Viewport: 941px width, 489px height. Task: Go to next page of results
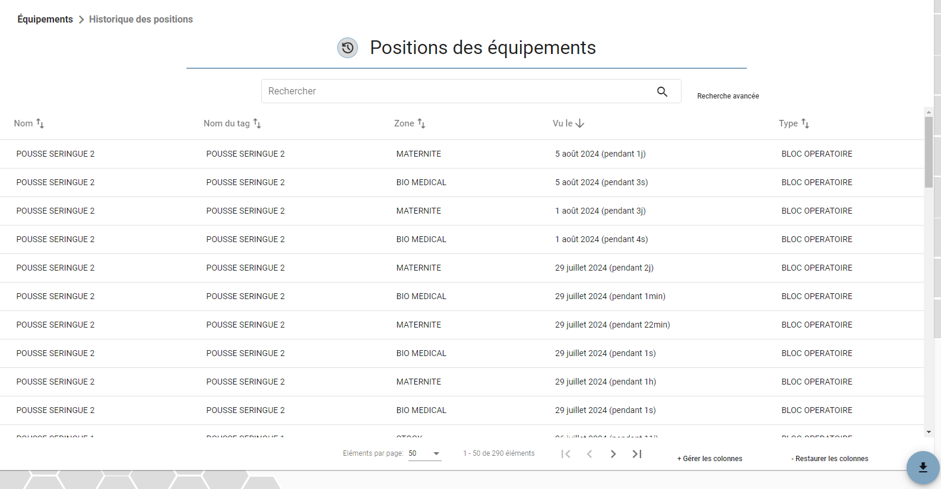[613, 454]
